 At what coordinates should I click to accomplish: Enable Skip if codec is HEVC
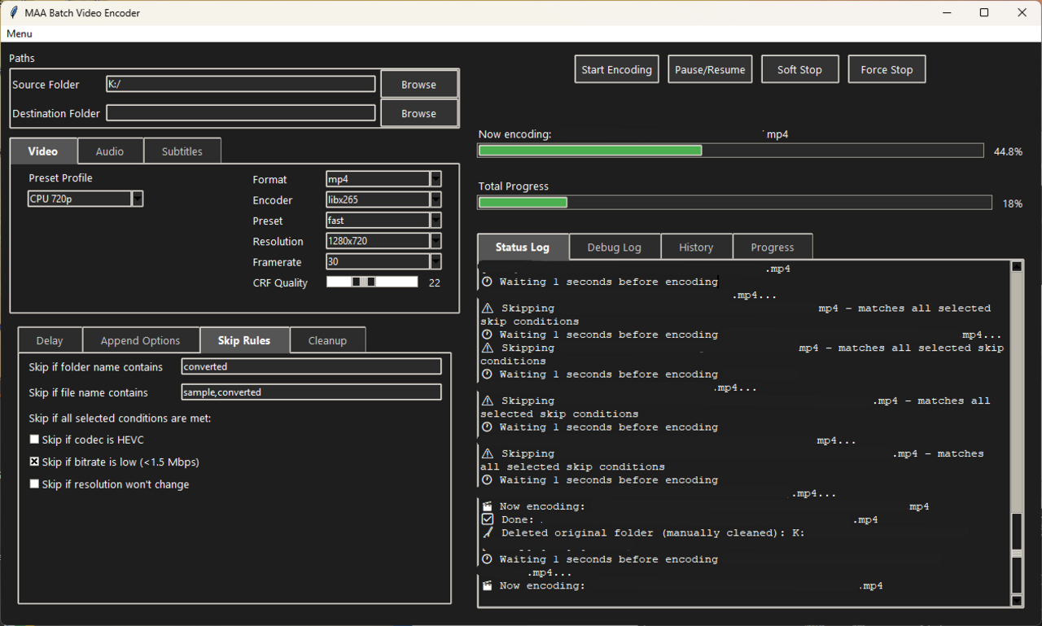point(34,440)
